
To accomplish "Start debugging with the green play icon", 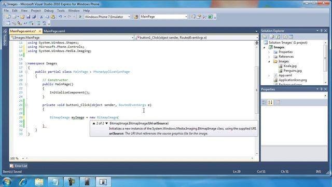I will [x=80, y=17].
